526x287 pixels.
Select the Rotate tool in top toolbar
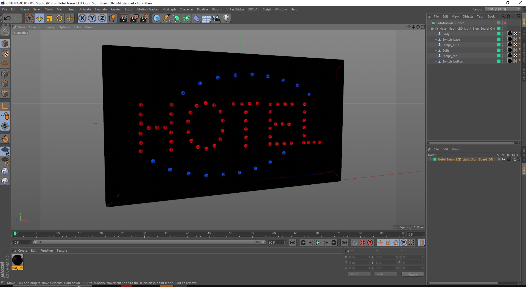click(x=59, y=18)
